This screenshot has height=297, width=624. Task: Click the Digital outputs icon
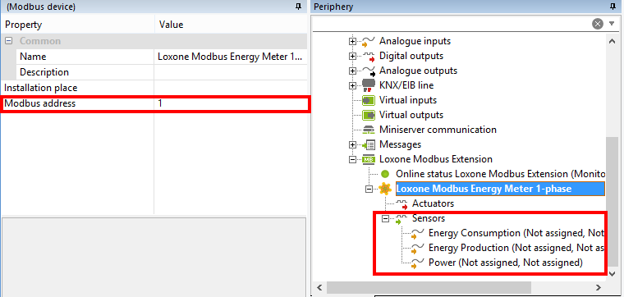(368, 57)
